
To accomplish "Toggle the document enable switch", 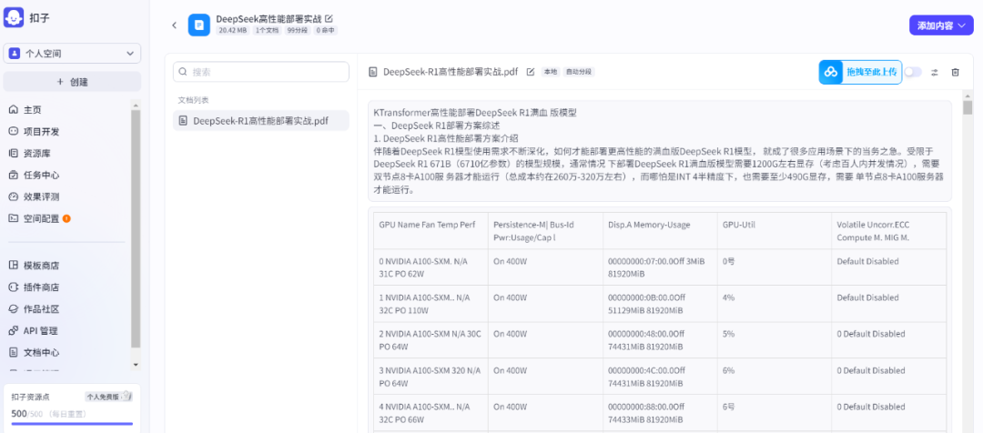I will pos(913,72).
